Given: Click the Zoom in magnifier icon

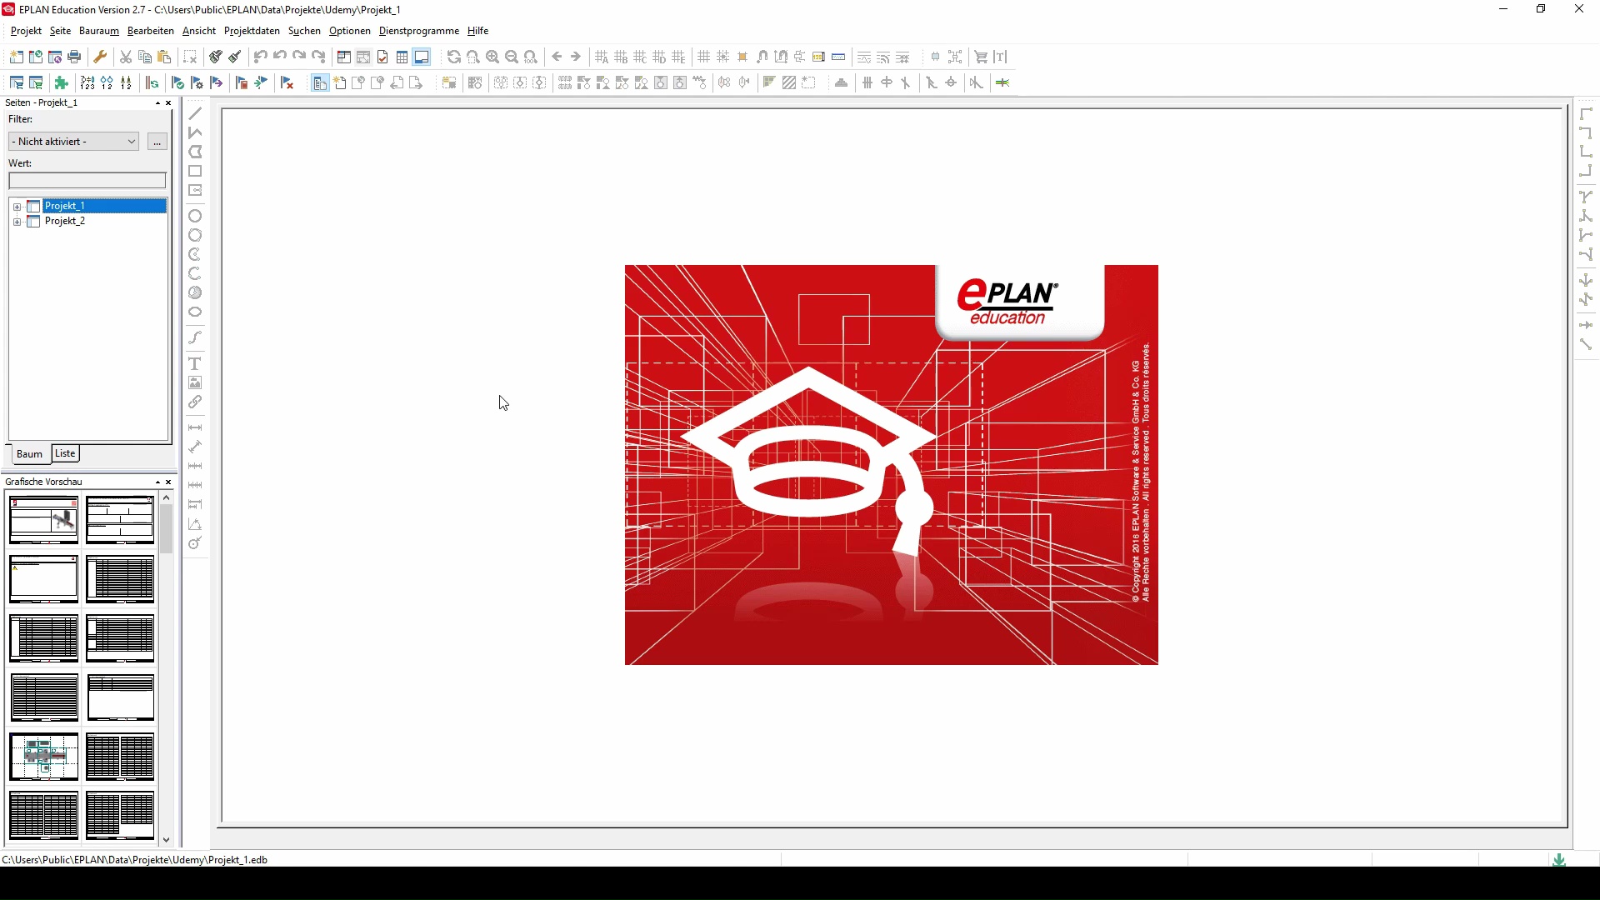Looking at the screenshot, I should click(x=493, y=57).
